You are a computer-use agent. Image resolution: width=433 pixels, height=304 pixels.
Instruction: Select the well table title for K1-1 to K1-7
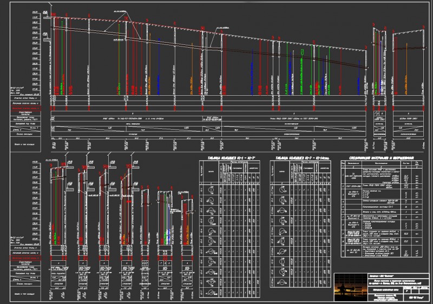pyautogui.click(x=232, y=158)
